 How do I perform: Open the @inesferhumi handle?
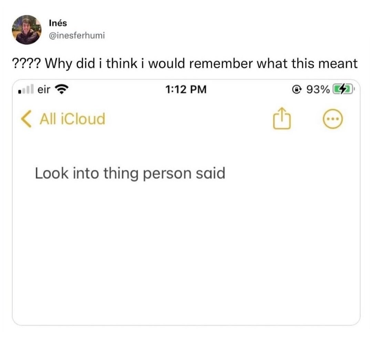77,35
